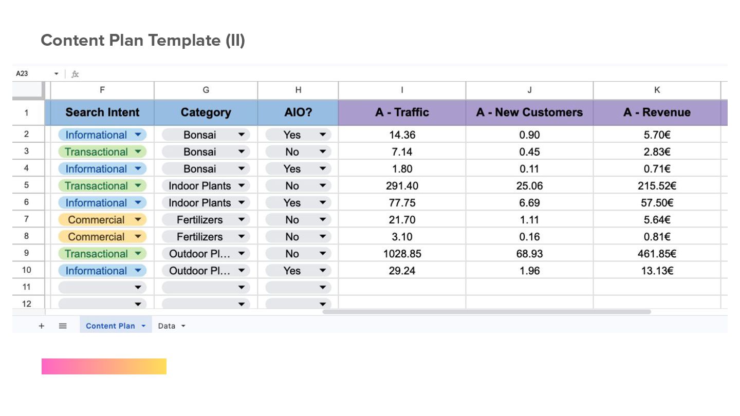
Task: Open Data tab options arrow
Action: click(x=183, y=326)
